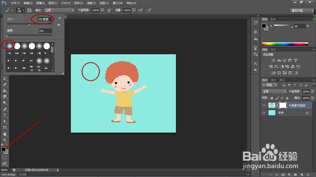
Task: Open the 文件(F) menu
Action: pos(15,3)
